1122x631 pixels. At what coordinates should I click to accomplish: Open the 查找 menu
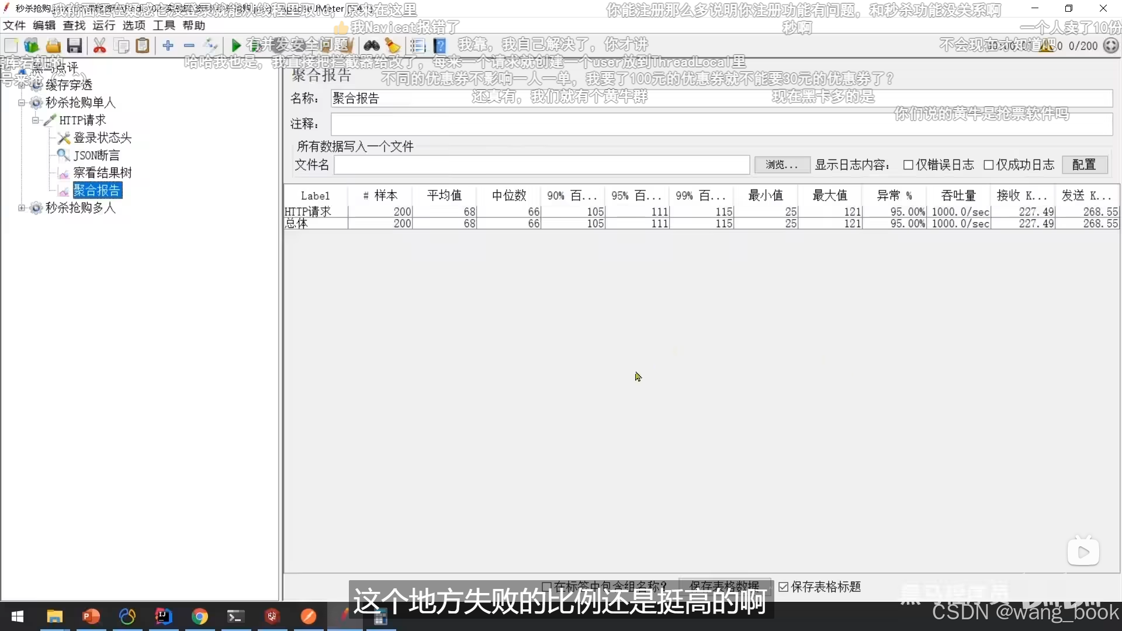point(74,26)
